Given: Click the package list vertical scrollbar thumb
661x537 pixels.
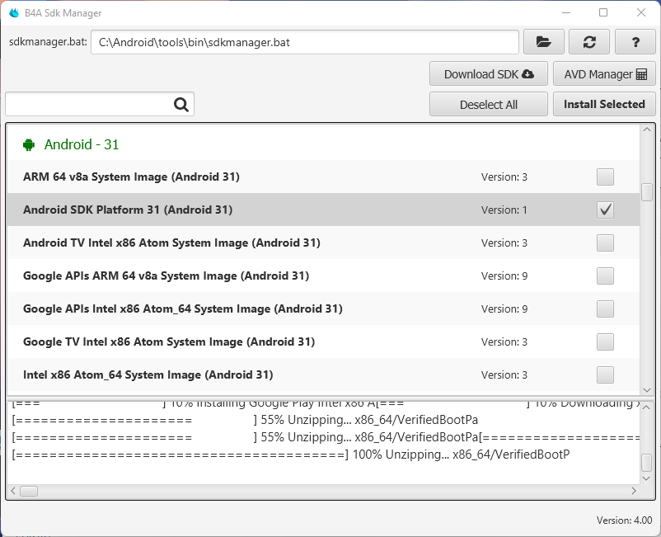Looking at the screenshot, I should 647,191.
